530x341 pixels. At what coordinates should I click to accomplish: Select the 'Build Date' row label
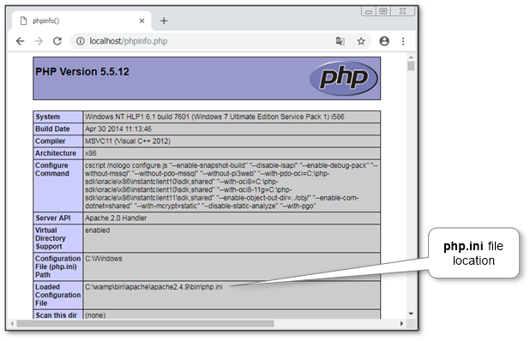point(52,129)
